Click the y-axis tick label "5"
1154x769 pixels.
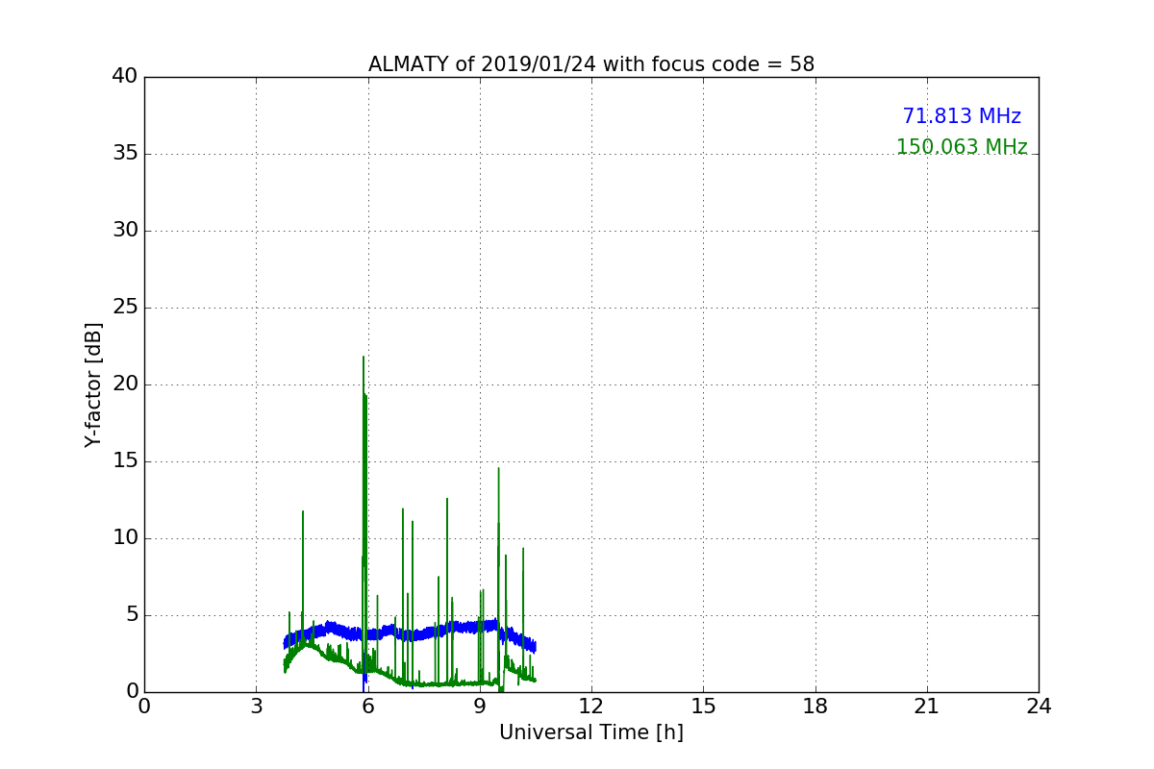point(132,615)
